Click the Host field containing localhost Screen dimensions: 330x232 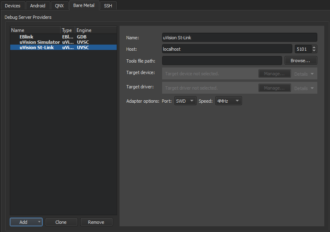227,49
